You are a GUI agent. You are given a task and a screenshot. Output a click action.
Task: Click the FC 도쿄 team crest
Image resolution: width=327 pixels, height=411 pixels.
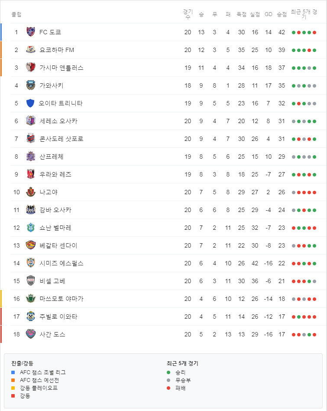(30, 32)
